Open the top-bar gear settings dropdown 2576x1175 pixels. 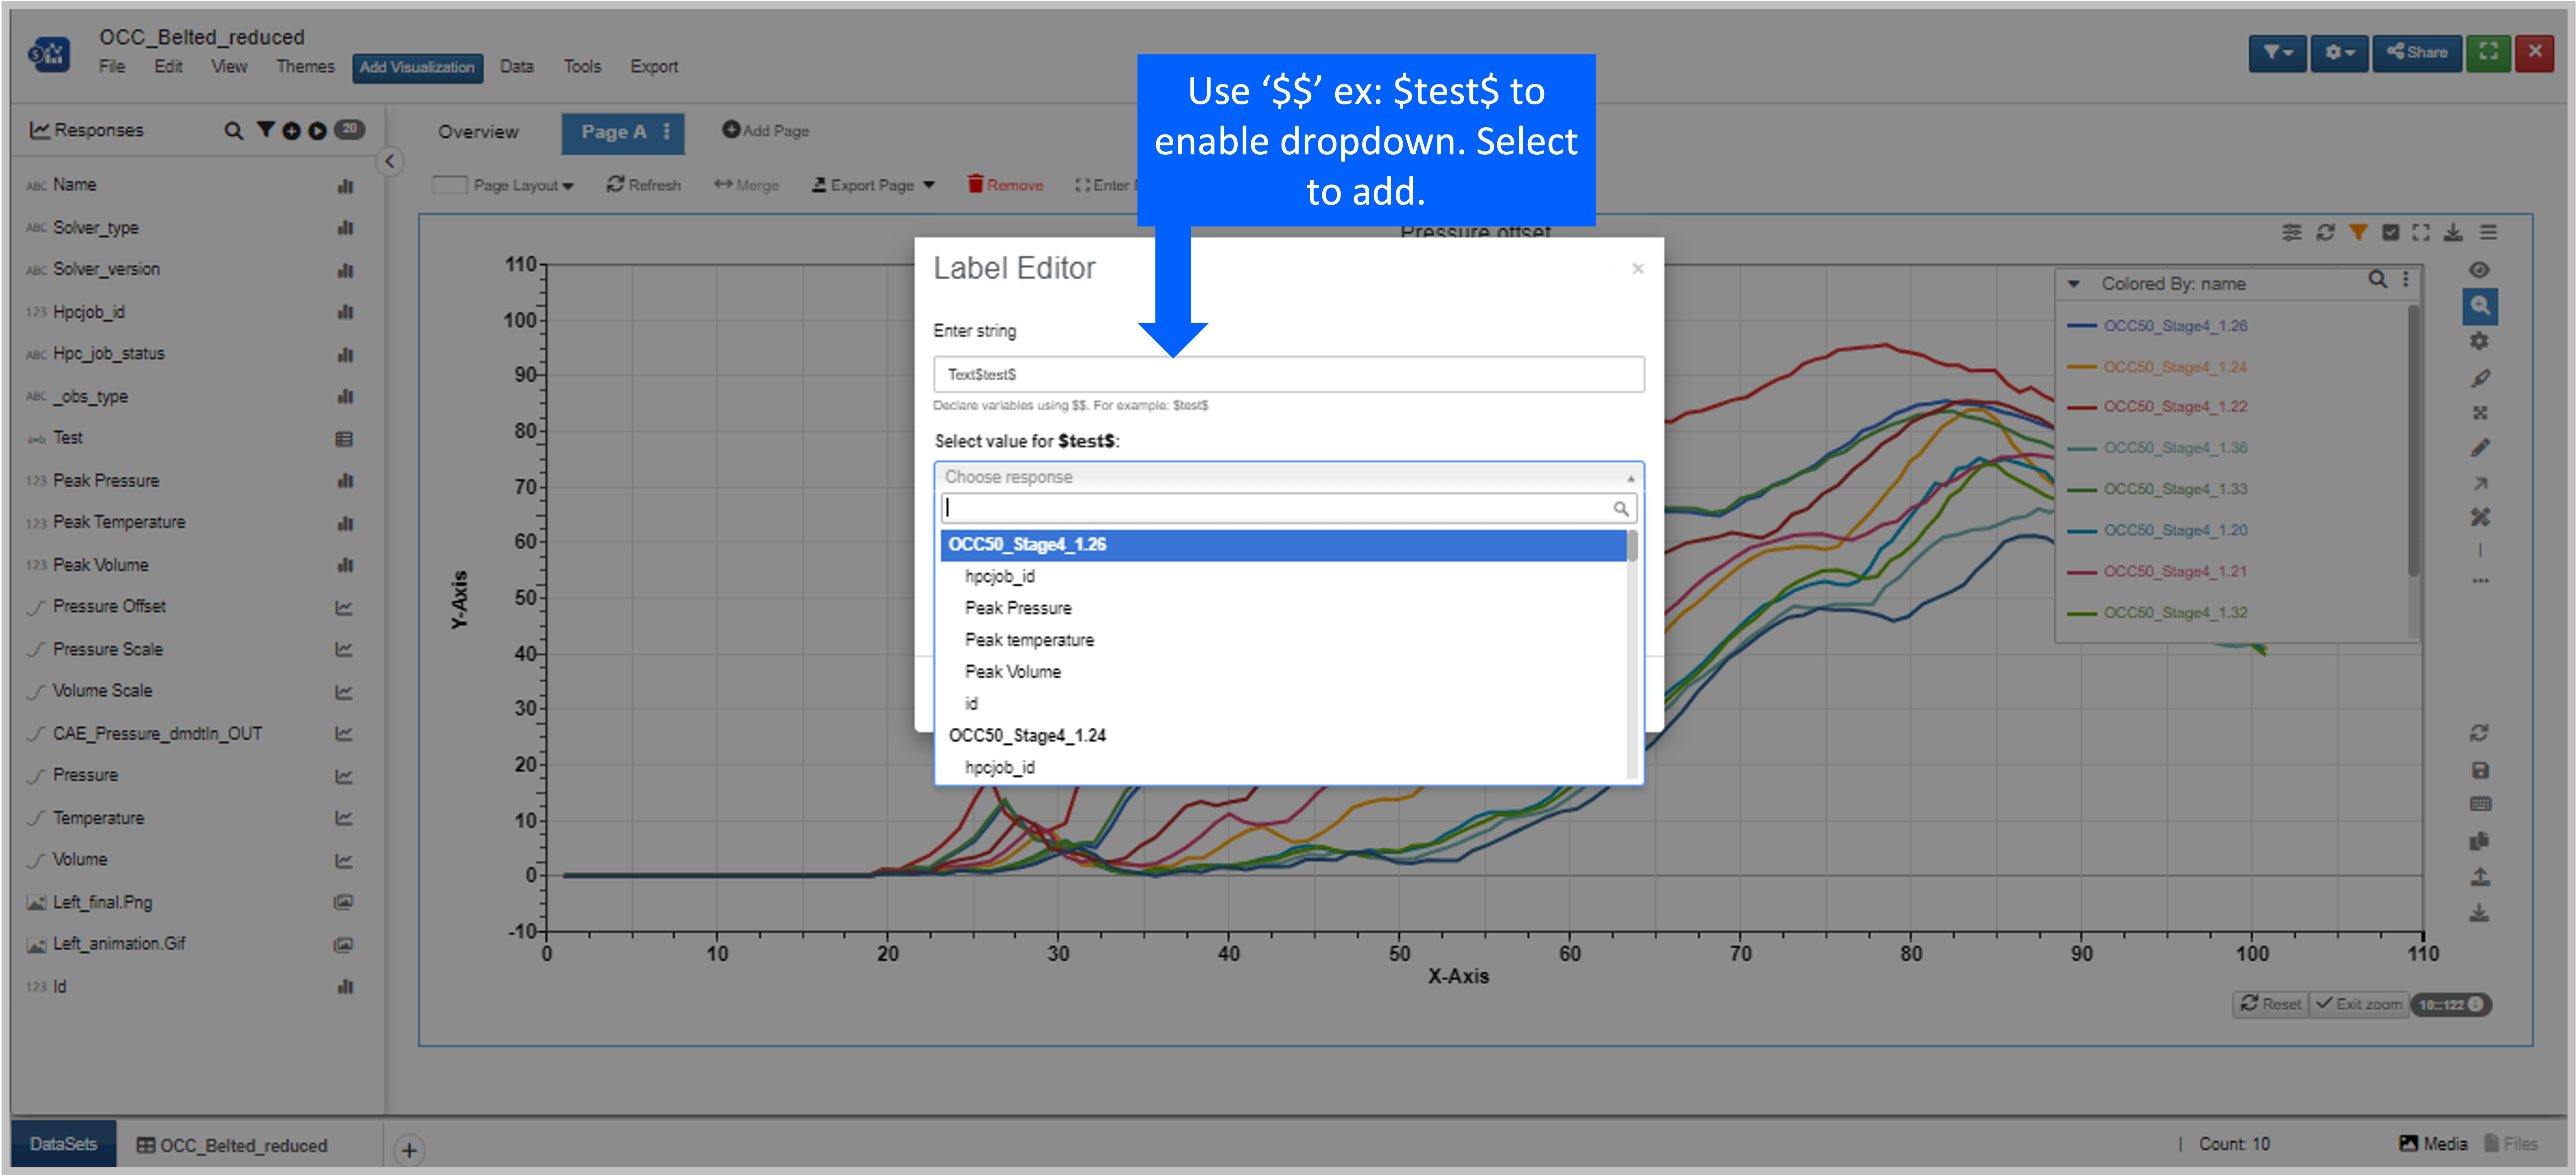(x=2339, y=53)
